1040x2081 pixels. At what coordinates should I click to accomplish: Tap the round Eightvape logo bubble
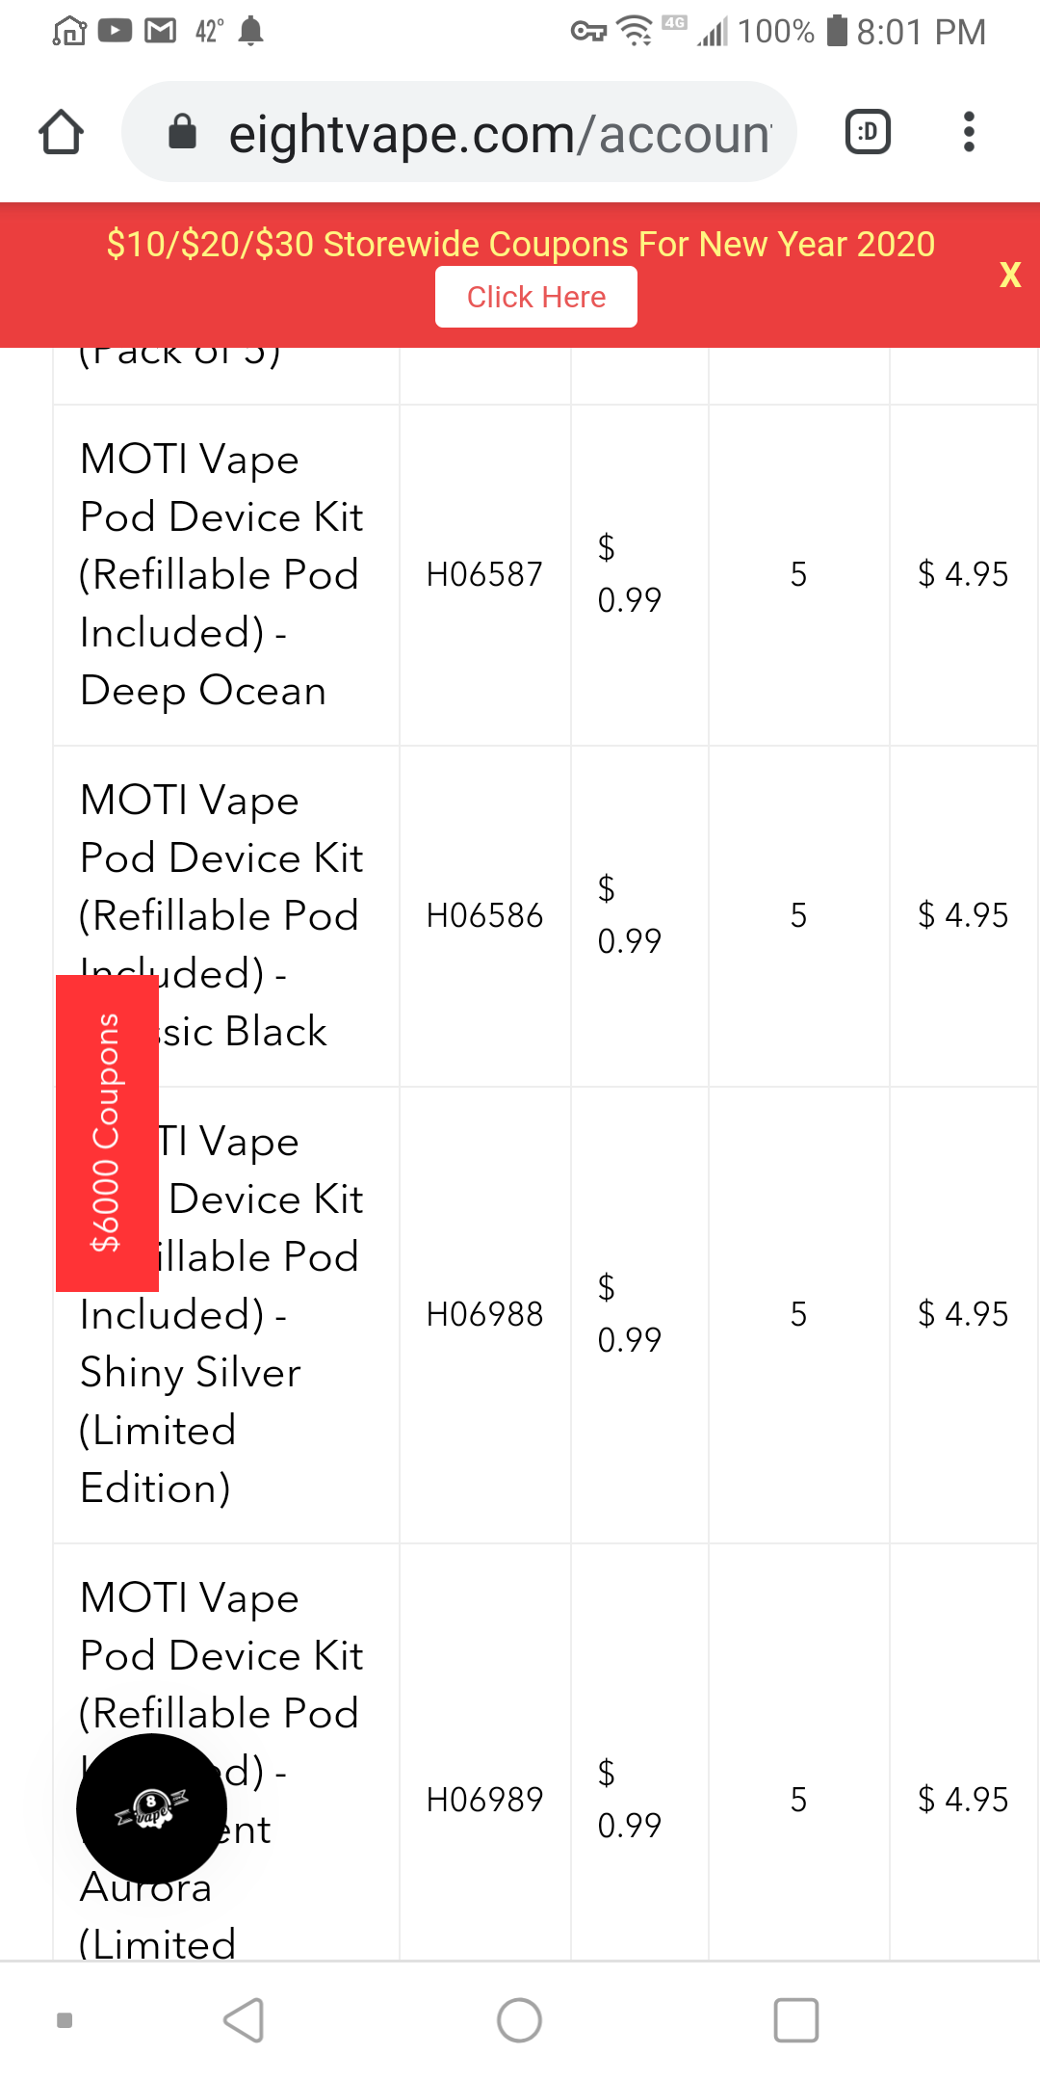pyautogui.click(x=151, y=1808)
